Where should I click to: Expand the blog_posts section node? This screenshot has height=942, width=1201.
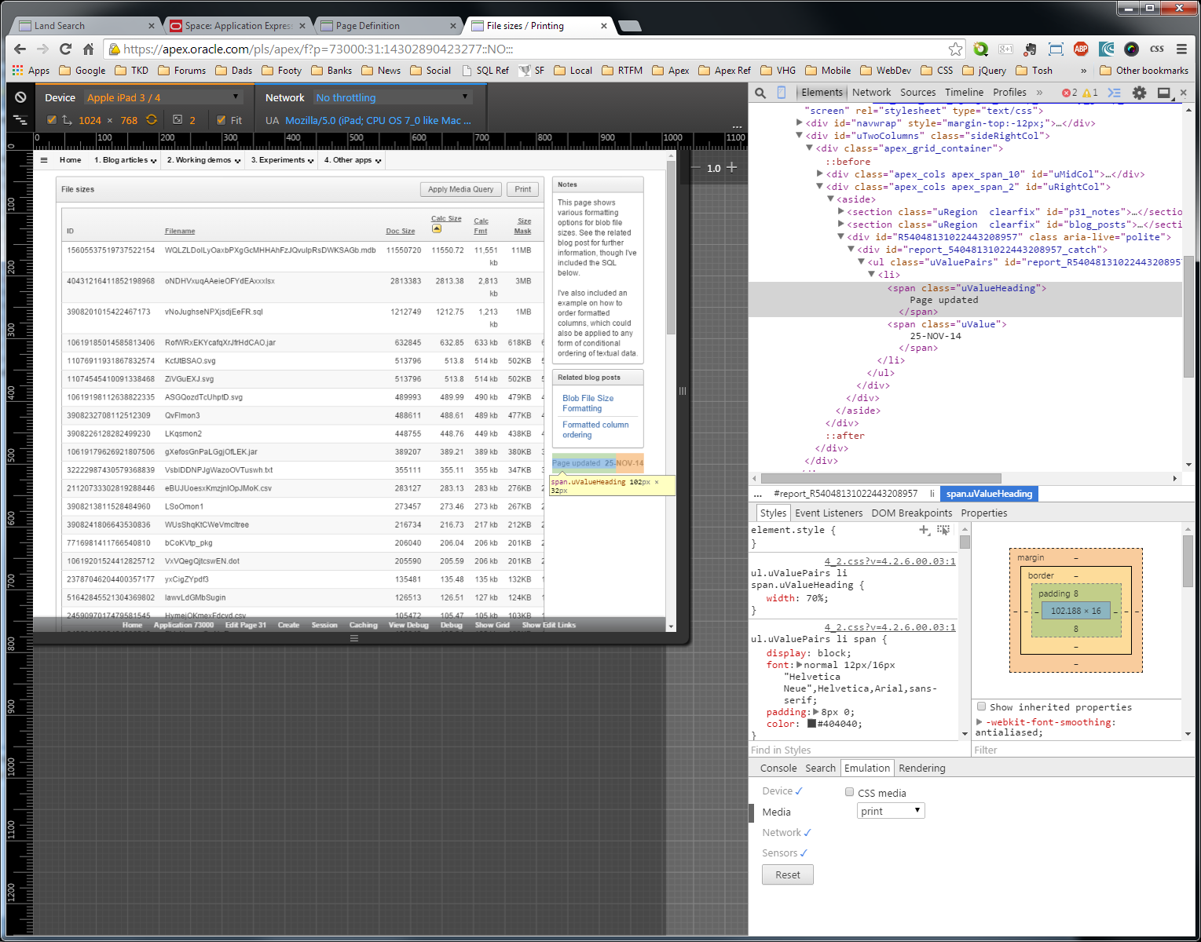click(840, 224)
